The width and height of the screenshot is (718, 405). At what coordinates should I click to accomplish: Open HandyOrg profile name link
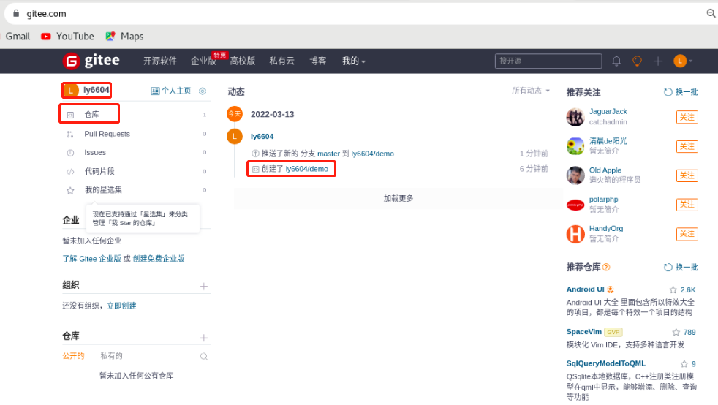(x=606, y=228)
